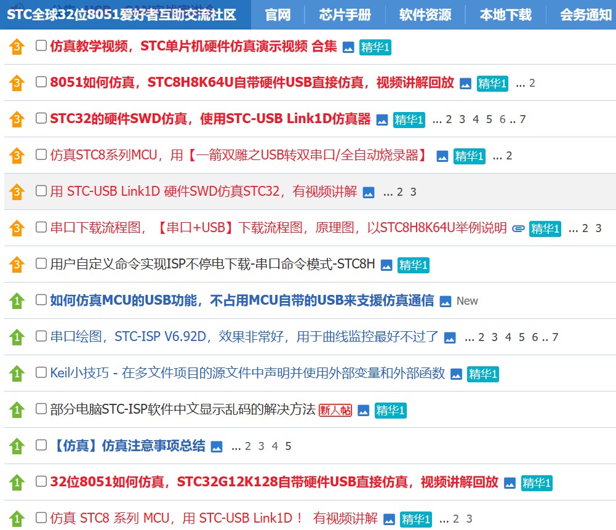Open the 软件资源 nav tab
Image resolution: width=616 pixels, height=530 pixels.
coord(425,15)
